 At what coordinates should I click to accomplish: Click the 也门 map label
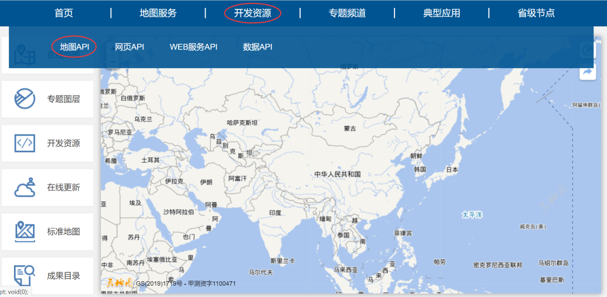(x=189, y=236)
